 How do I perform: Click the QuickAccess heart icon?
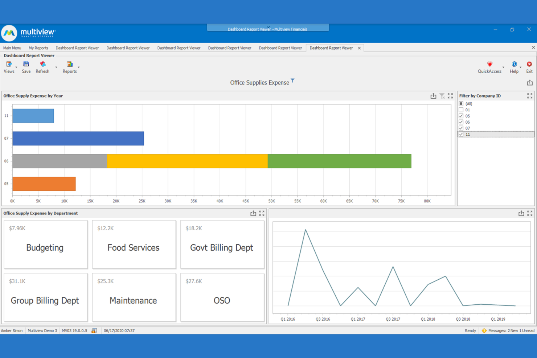[x=489, y=64]
